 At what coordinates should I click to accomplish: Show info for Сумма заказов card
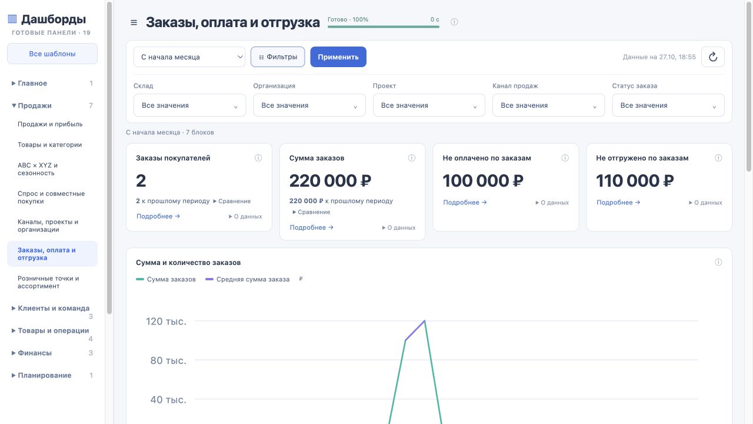pyautogui.click(x=412, y=158)
